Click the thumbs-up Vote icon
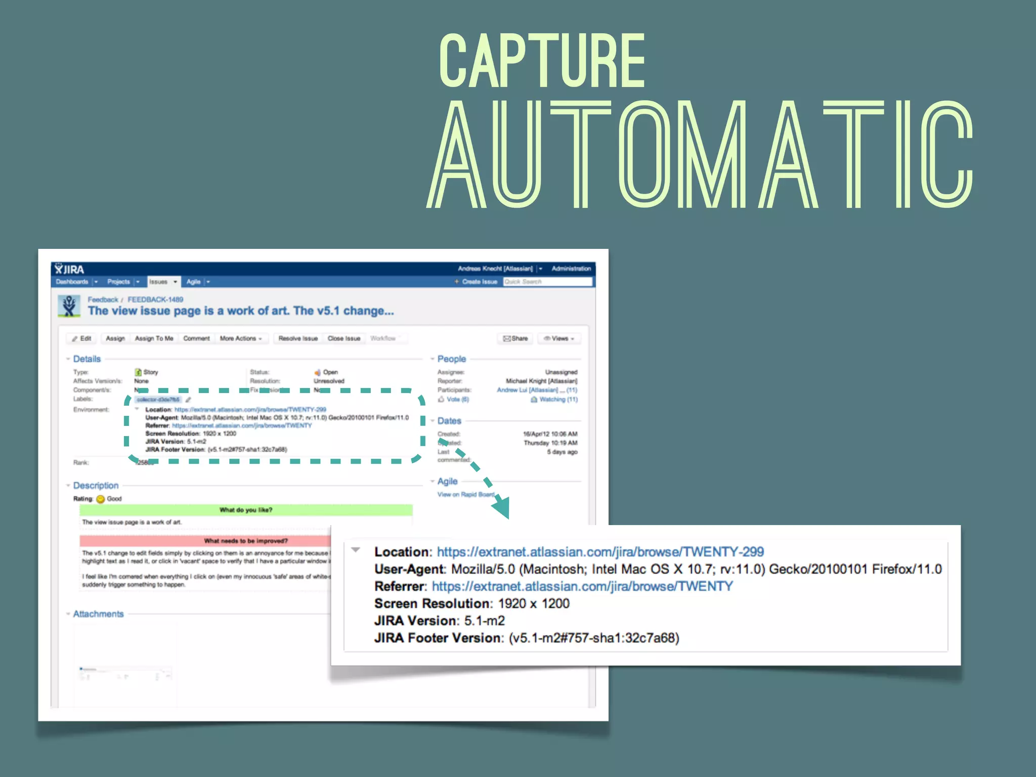This screenshot has height=777, width=1036. pyautogui.click(x=441, y=400)
